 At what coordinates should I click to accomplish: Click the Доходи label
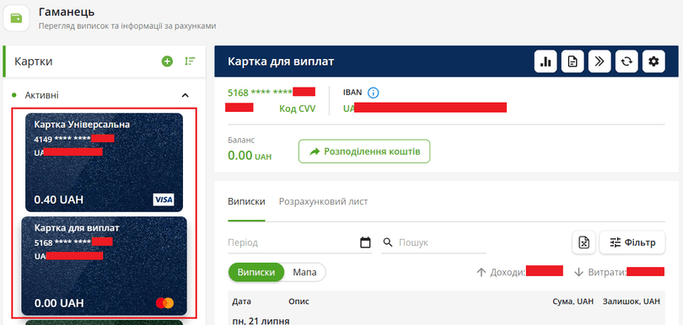pos(508,272)
